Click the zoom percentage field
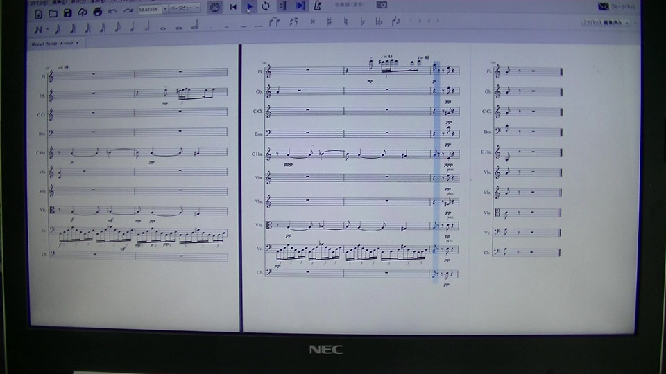 pos(150,9)
